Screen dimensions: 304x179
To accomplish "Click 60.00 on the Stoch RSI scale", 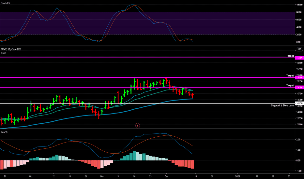I will pyautogui.click(x=299, y=20).
